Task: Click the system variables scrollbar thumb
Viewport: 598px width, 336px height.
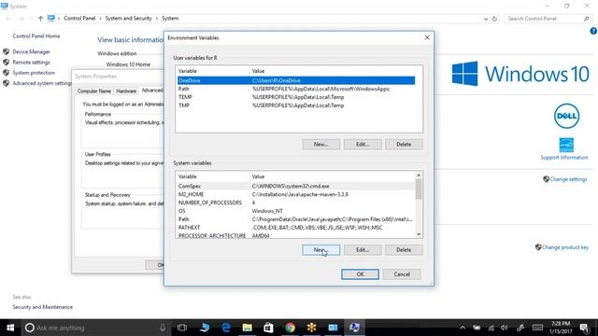Action: coord(419,189)
